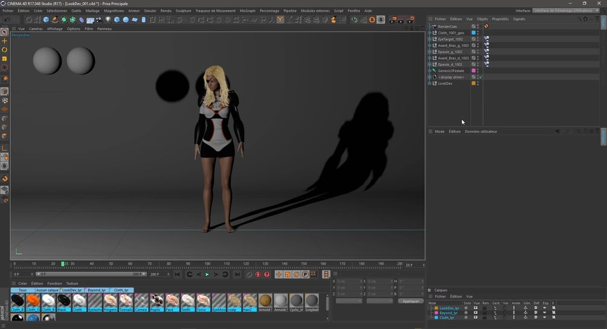
Task: Click the Cloth_1001_geo blue layer swatch
Action: [x=474, y=33]
